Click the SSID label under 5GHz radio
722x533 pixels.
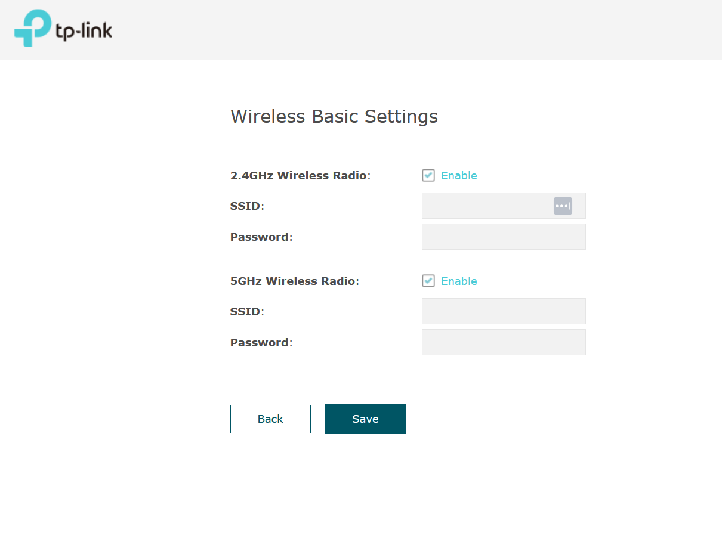246,312
